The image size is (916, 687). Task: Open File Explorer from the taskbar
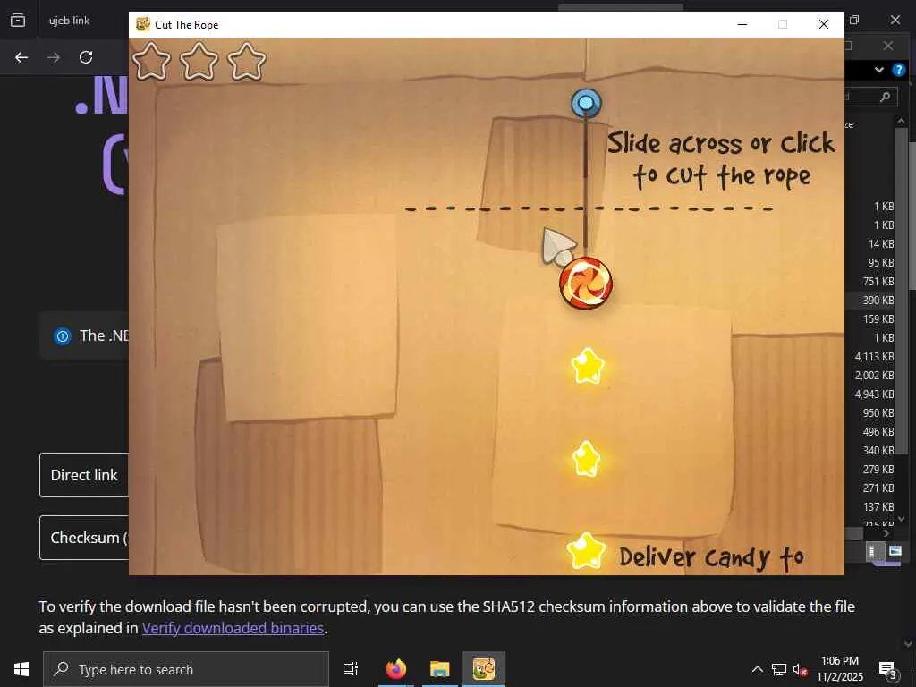440,669
